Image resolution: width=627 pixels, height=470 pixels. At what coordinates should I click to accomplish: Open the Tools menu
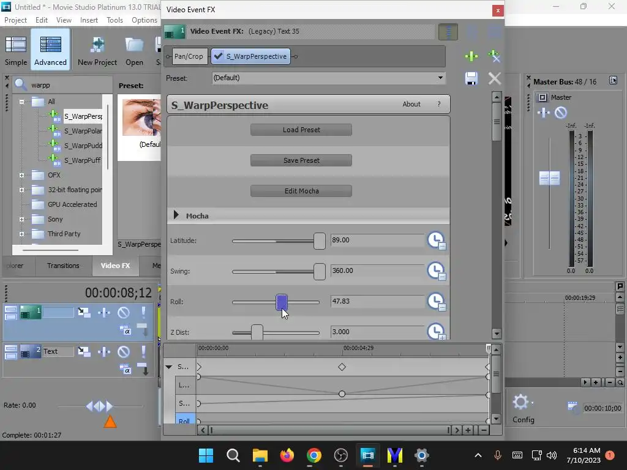coord(115,20)
